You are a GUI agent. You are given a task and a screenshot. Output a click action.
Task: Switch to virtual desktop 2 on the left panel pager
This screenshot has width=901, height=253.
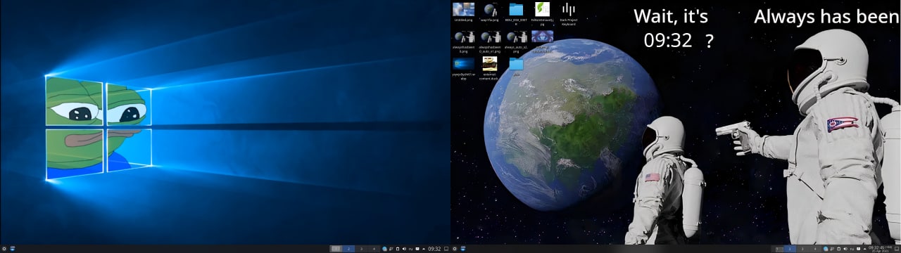pyautogui.click(x=348, y=249)
